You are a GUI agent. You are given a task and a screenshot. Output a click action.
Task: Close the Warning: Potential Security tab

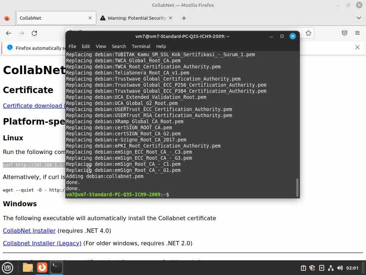[x=170, y=18]
